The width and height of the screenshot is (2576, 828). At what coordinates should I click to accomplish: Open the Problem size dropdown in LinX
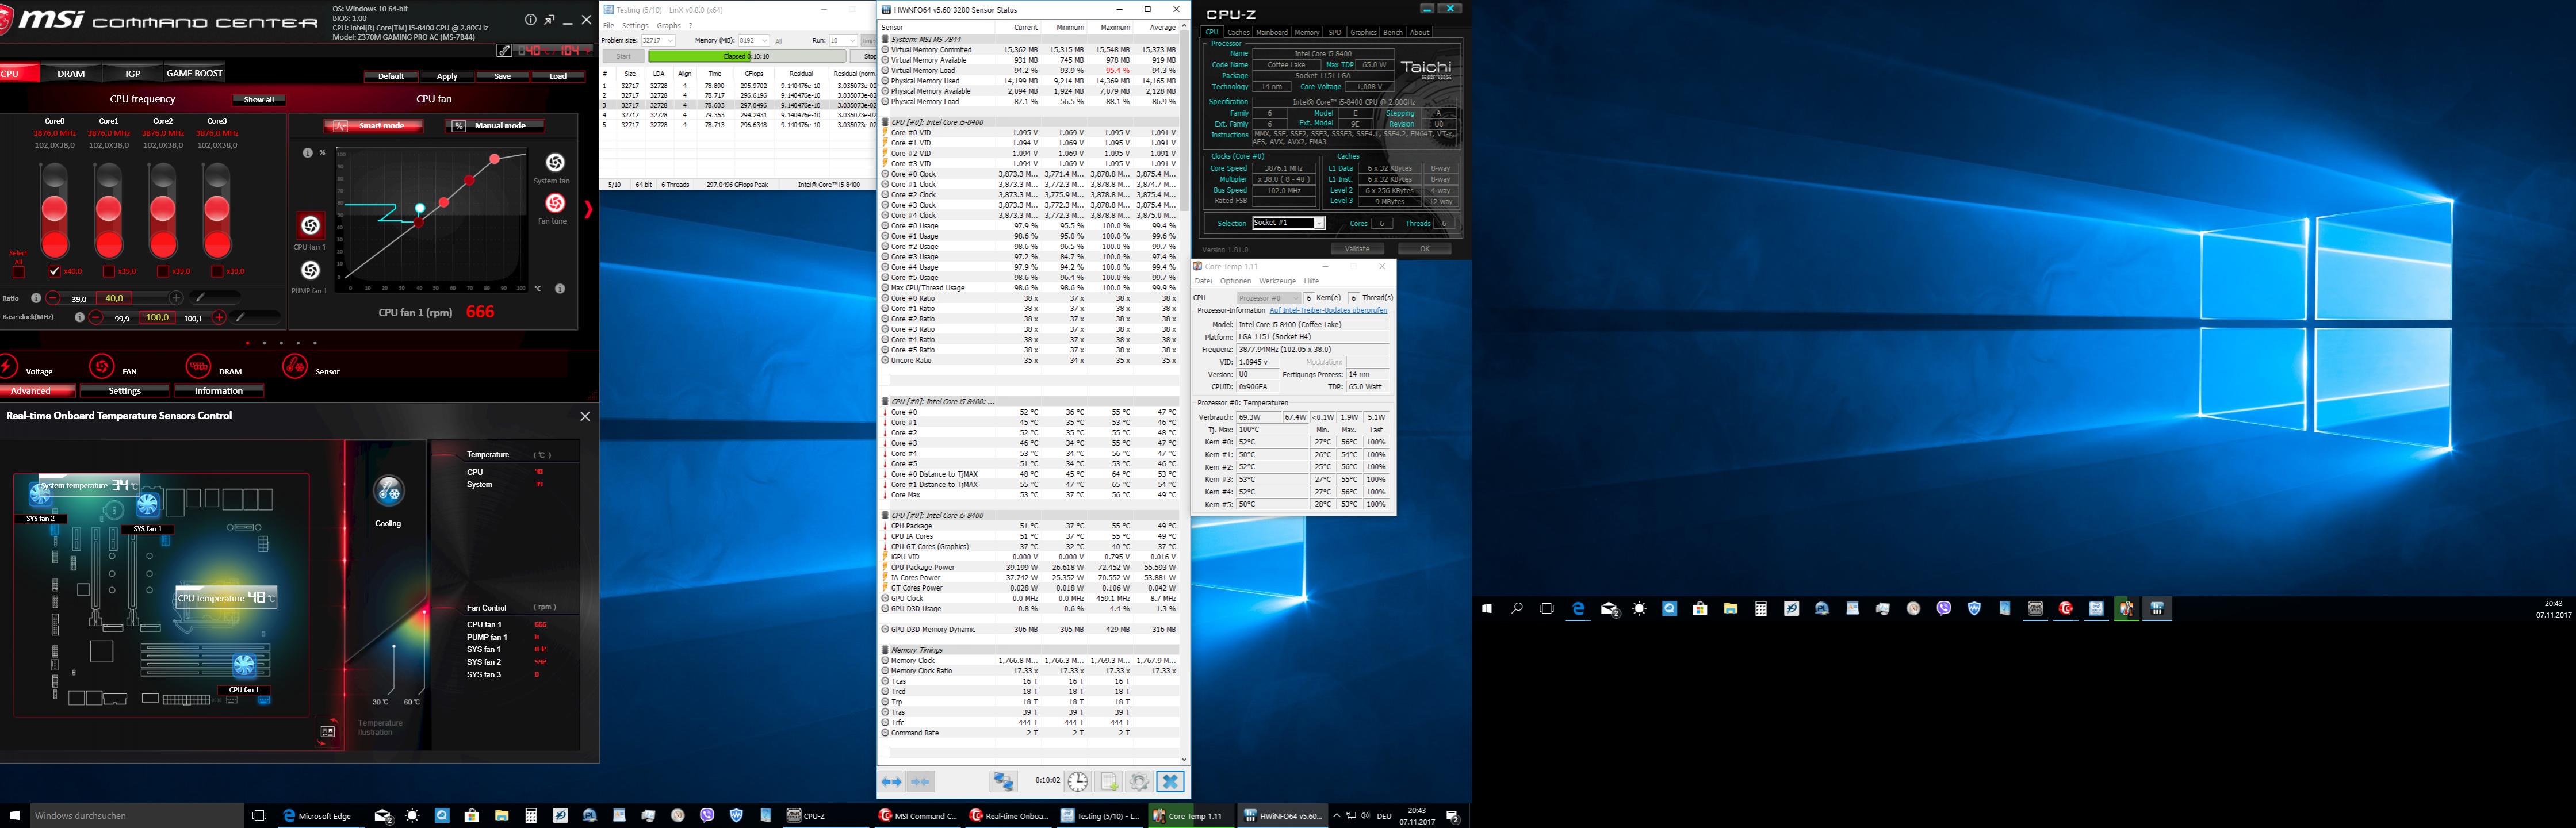670,41
